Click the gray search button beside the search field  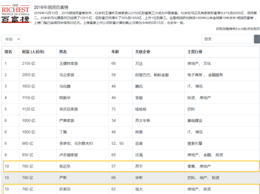[257, 39]
